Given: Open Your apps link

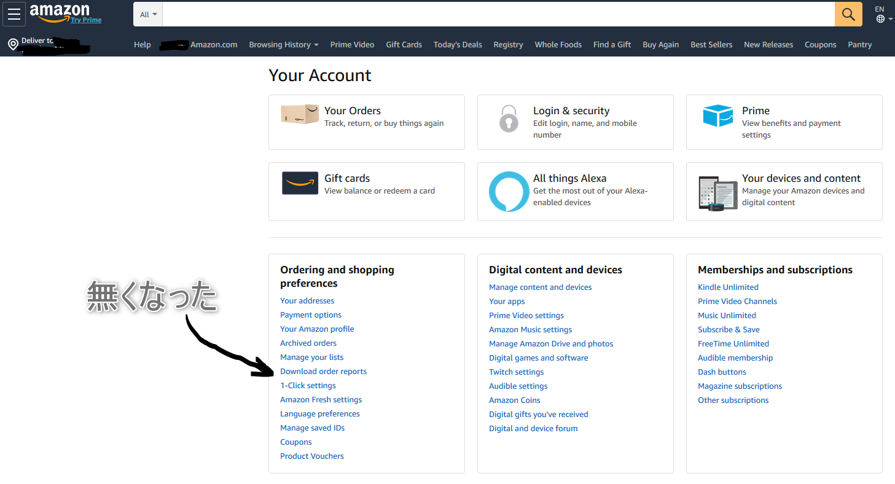Looking at the screenshot, I should (507, 302).
